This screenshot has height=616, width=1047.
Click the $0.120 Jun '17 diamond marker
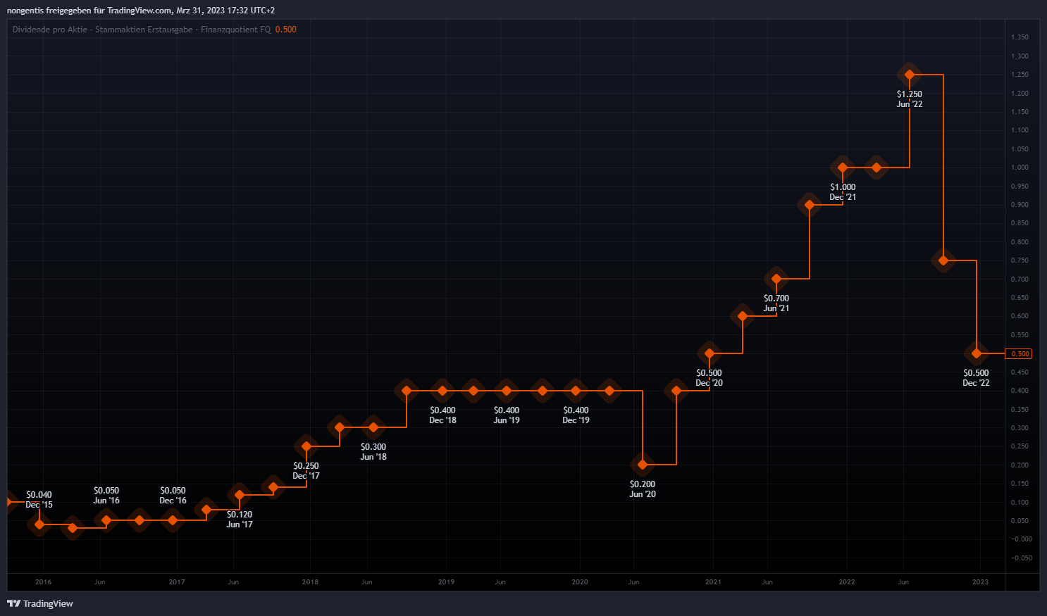click(x=240, y=495)
